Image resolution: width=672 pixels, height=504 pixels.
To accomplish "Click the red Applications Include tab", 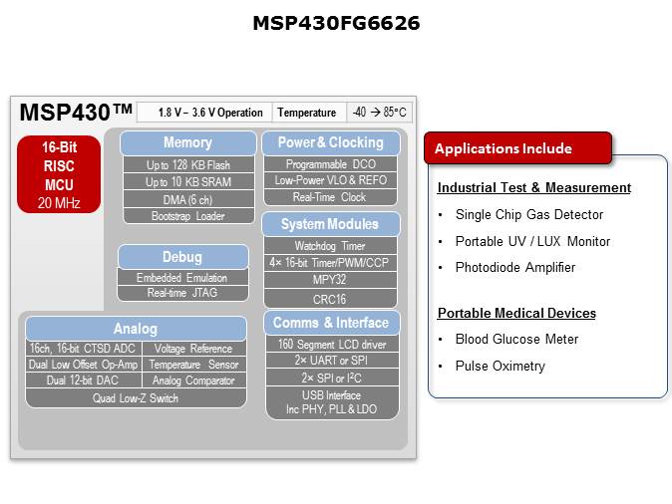I will [517, 148].
